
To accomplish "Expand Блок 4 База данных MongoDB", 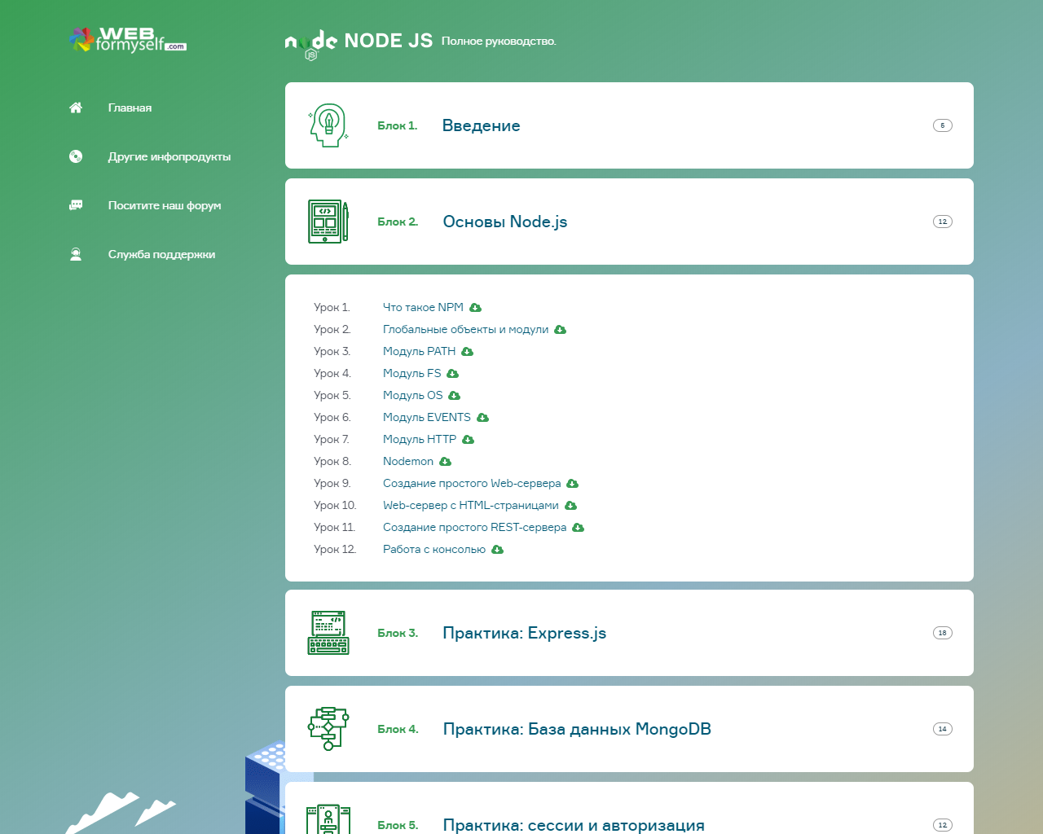I will (x=629, y=729).
